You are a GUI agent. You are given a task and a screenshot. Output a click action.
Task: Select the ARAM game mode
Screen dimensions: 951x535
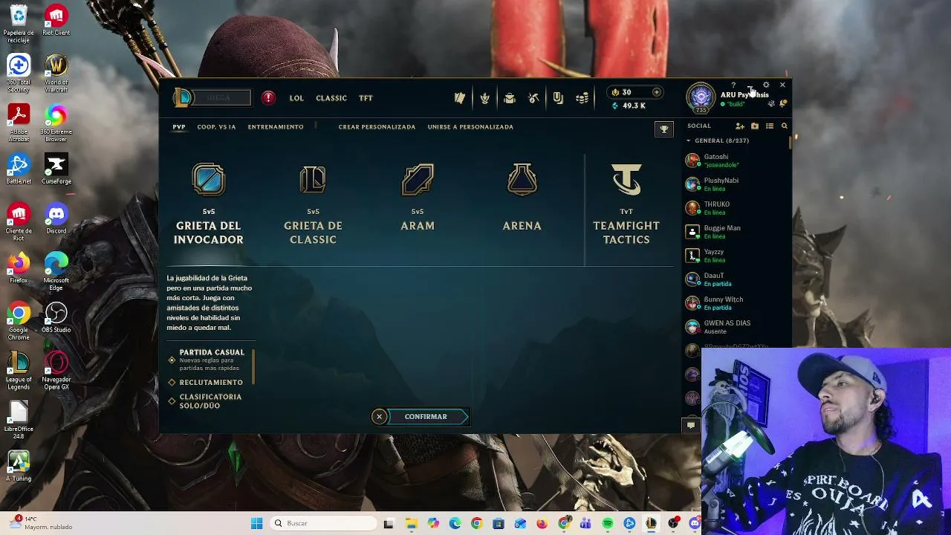(418, 198)
